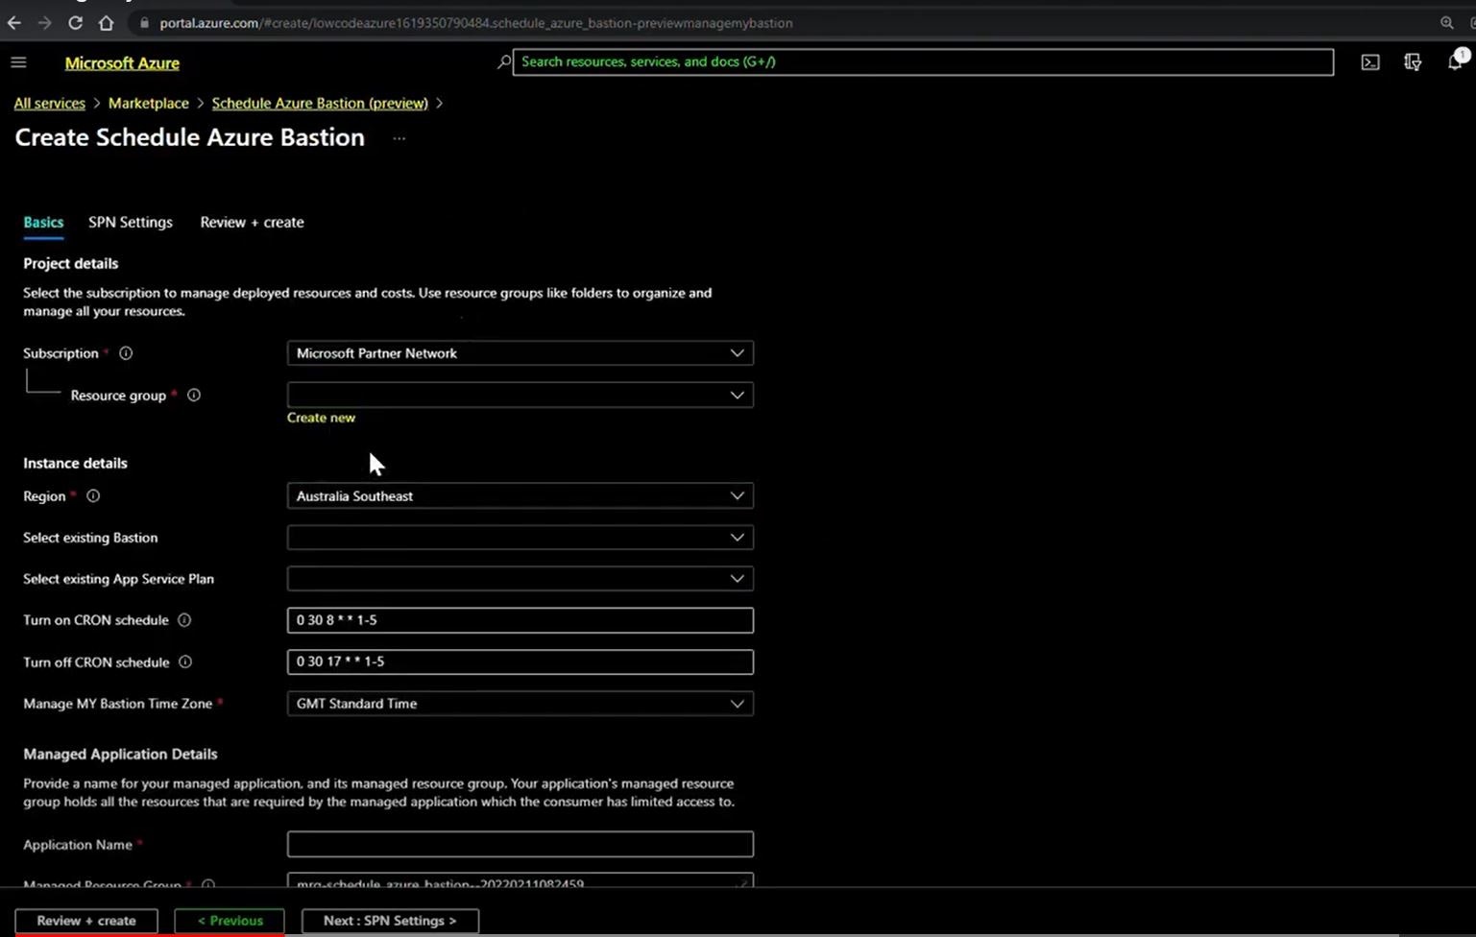Image resolution: width=1476 pixels, height=937 pixels.
Task: Open the Region dropdown showing Australia Southeast
Action: point(520,496)
